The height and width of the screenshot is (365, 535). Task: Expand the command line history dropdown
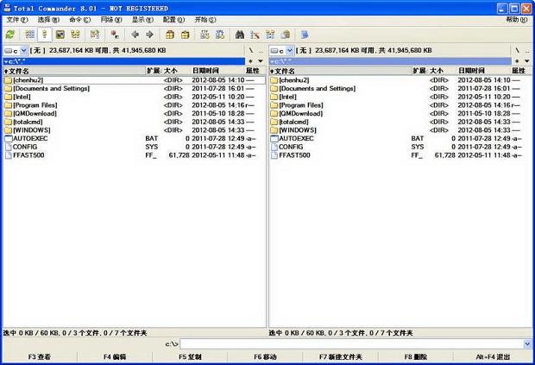527,343
